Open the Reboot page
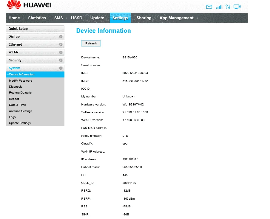Viewport: 270px width, 219px height. click(x=14, y=99)
